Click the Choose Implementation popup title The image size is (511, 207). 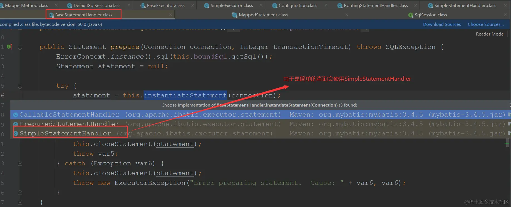pos(259,105)
